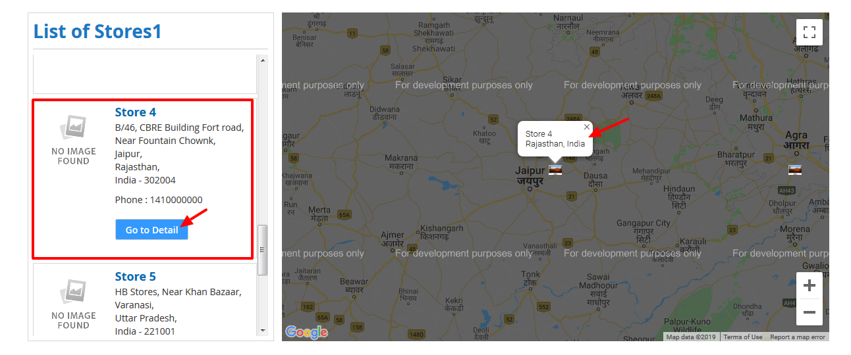Click Store 4 no-image placeholder thumbnail
The width and height of the screenshot is (851, 355).
tap(74, 139)
